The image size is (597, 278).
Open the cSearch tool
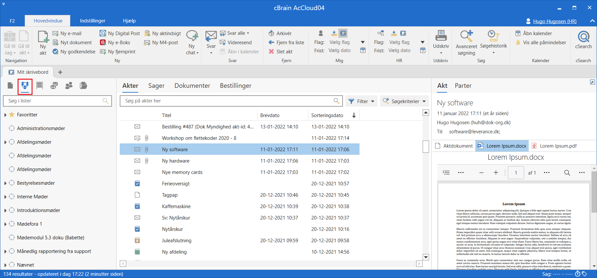[583, 40]
